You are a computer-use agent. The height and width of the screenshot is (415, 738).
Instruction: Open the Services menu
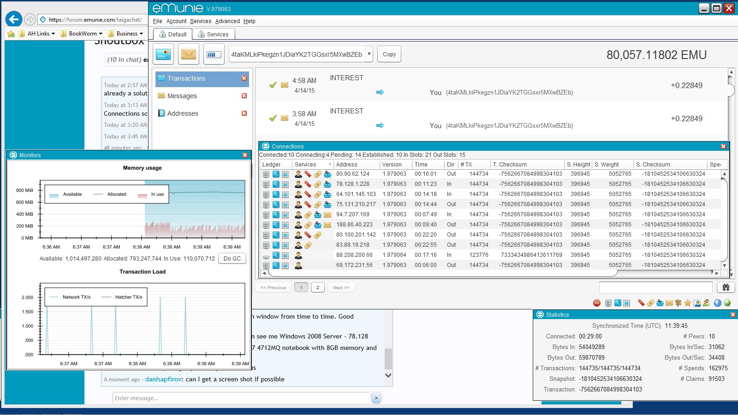click(201, 21)
